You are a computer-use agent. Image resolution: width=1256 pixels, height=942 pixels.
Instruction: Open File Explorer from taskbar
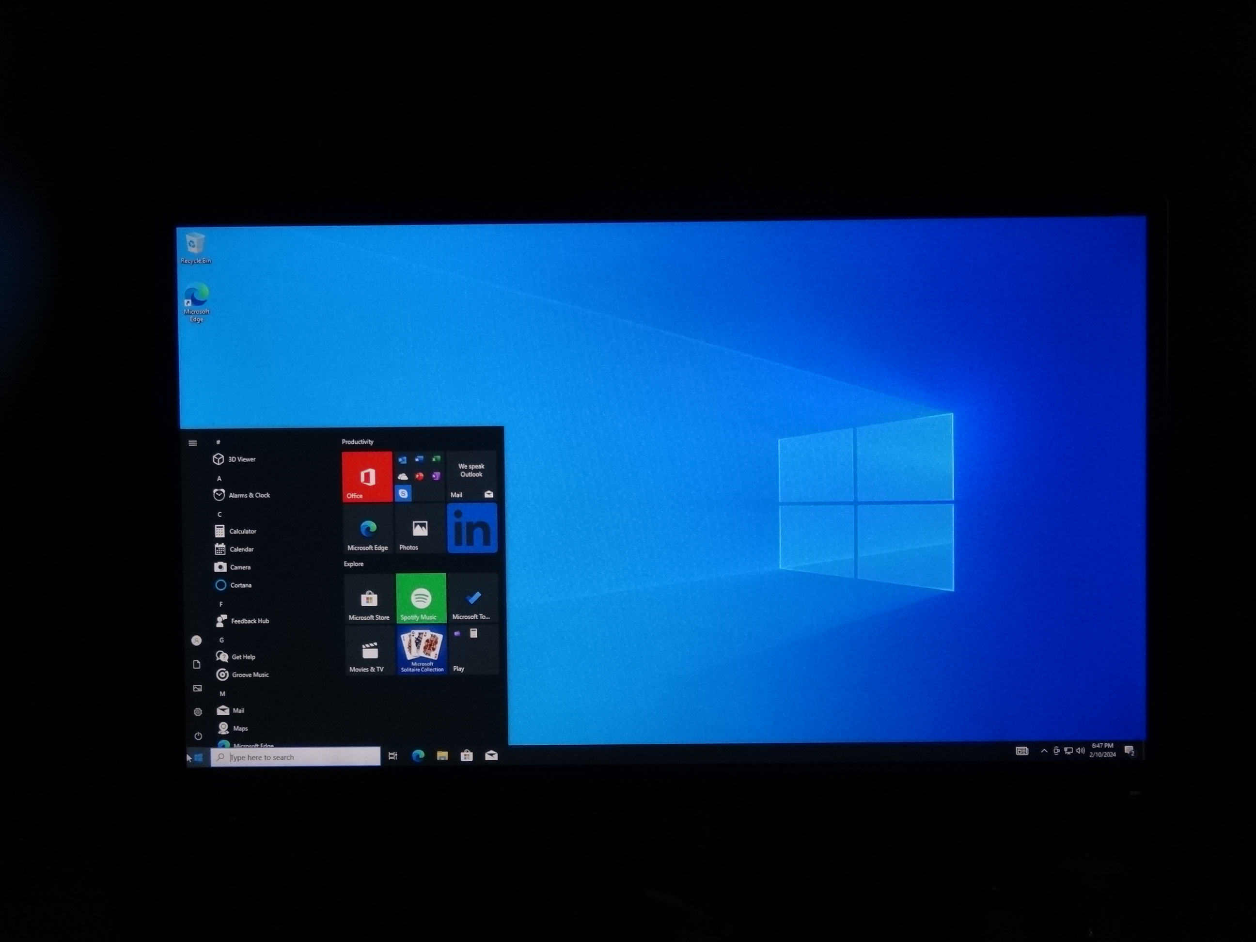442,756
